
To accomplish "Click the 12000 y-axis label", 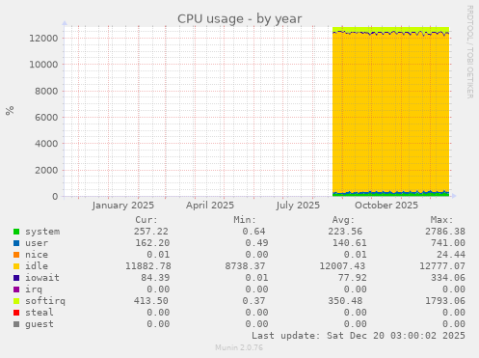I will point(43,39).
